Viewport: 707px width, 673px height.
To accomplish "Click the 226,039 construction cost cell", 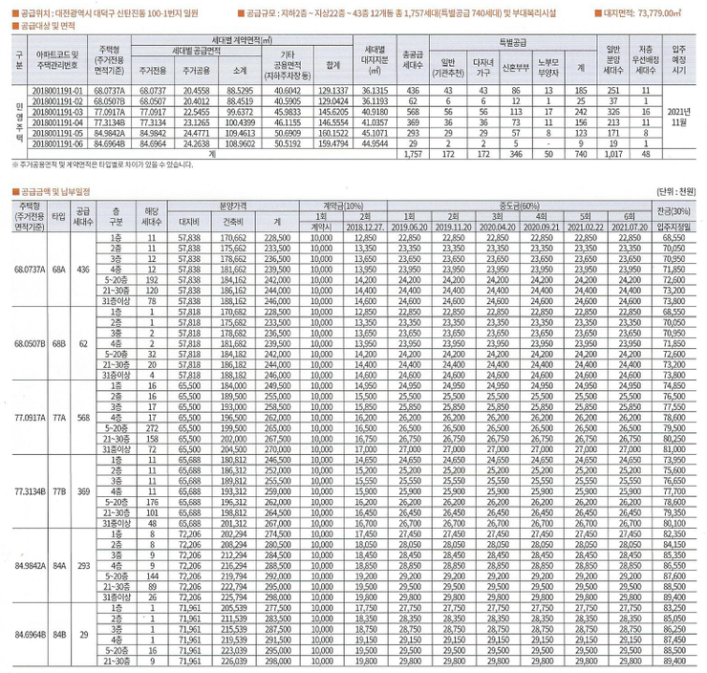I will (x=233, y=662).
